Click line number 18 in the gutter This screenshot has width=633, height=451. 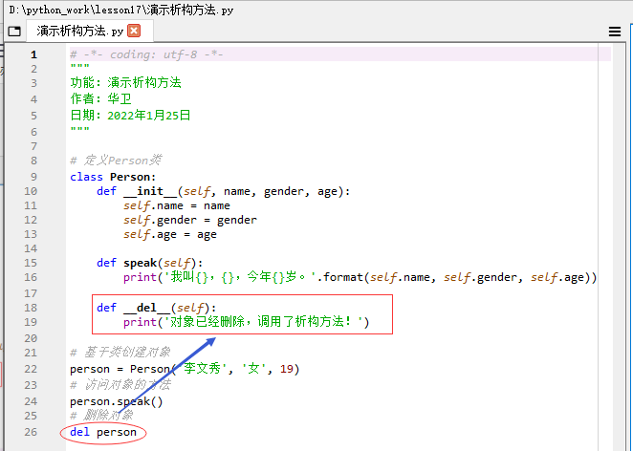point(31,308)
